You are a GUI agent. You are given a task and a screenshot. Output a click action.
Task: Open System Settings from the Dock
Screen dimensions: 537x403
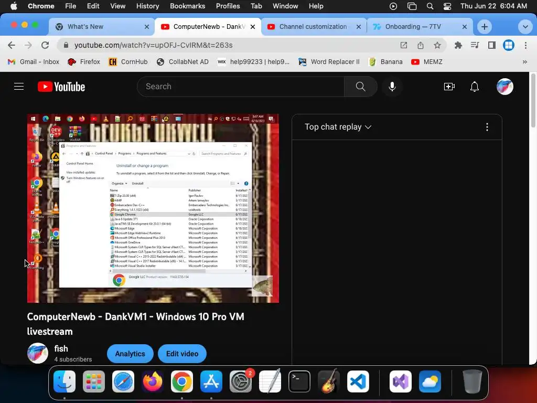click(241, 381)
